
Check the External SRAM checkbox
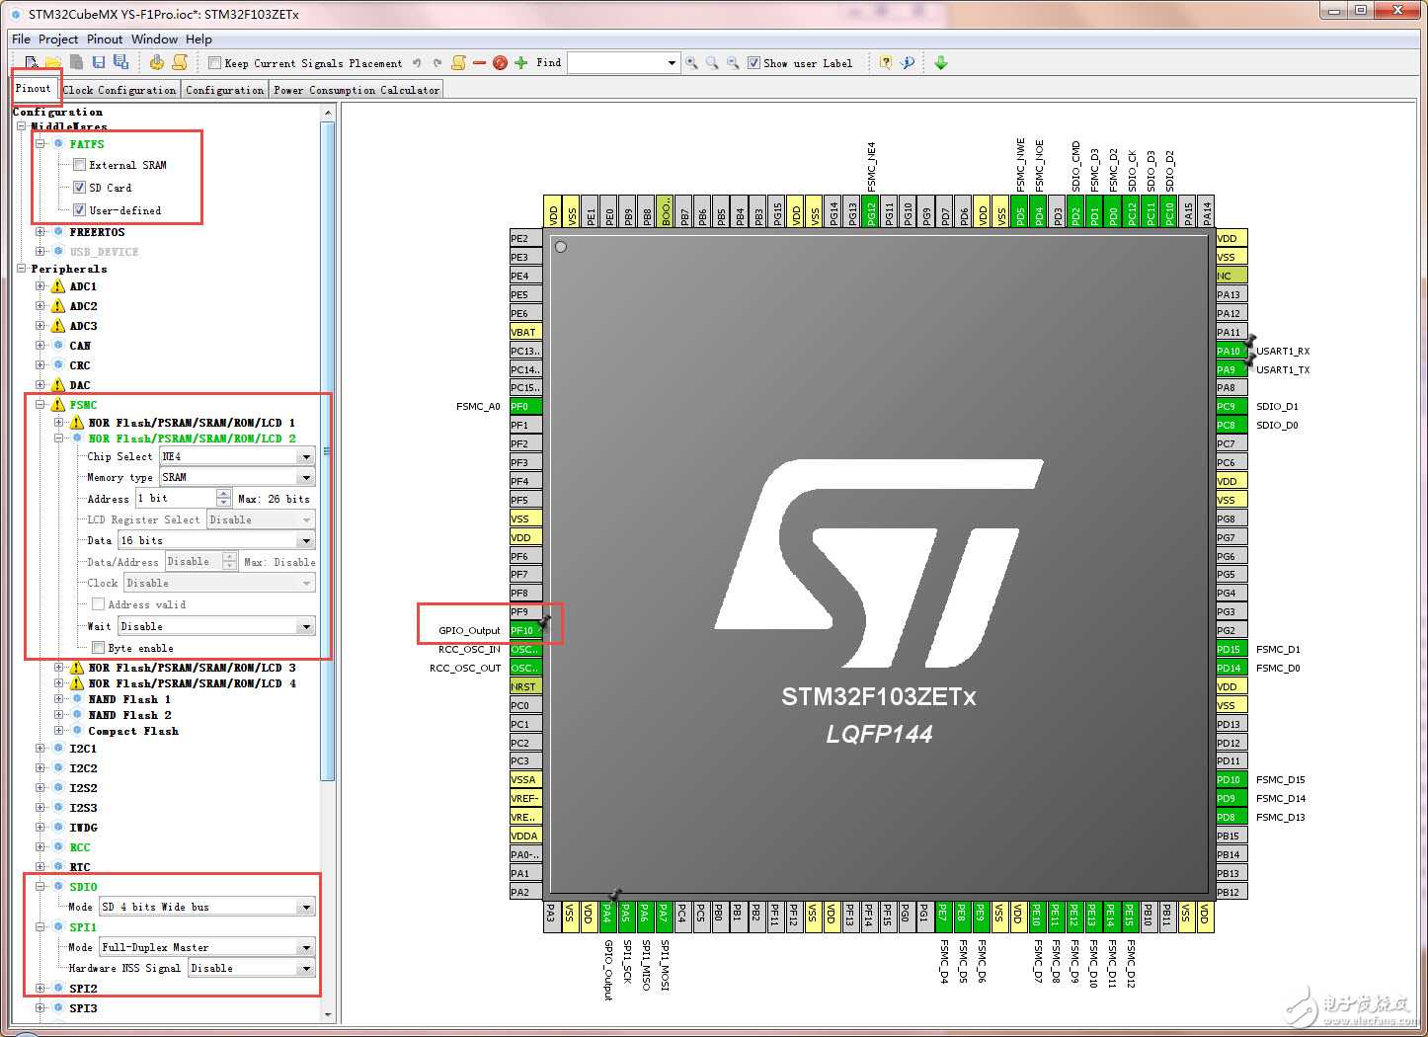coord(80,165)
